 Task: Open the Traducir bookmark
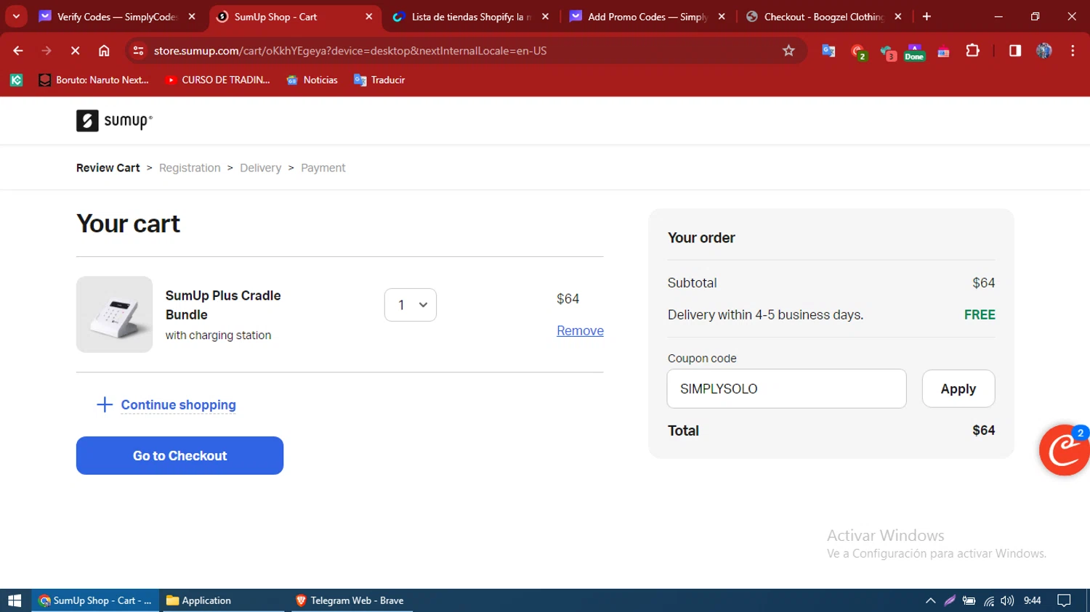click(x=379, y=80)
